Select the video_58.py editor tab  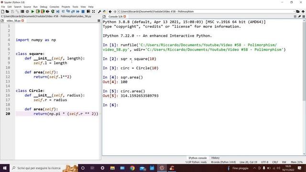click(x=13, y=21)
